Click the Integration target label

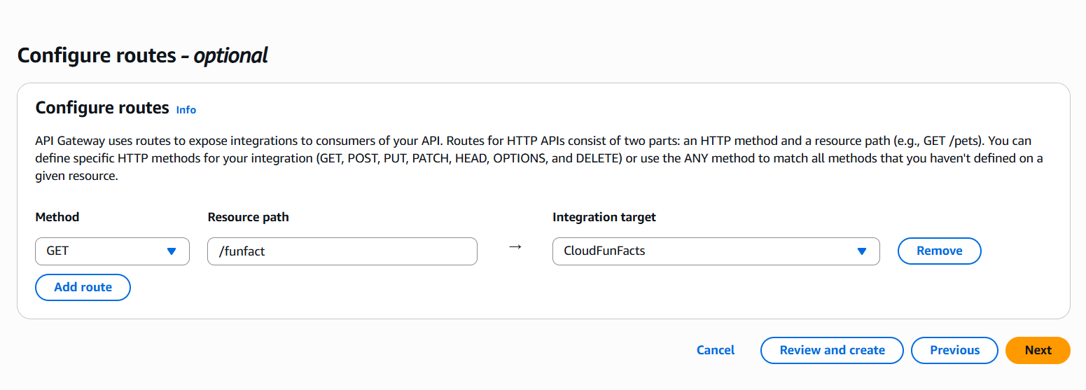point(604,217)
